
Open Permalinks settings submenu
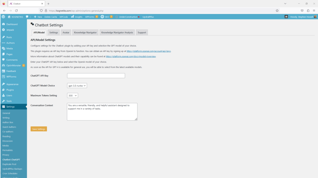pyautogui.click(x=7, y=150)
